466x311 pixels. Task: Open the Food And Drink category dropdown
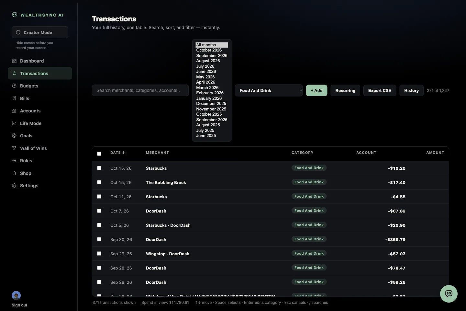pyautogui.click(x=269, y=90)
